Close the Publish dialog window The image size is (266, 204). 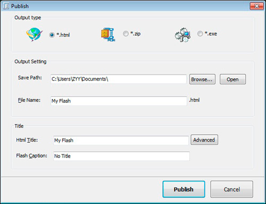pos(256,6)
